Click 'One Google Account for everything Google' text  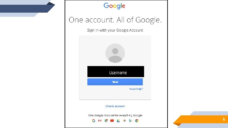point(115,115)
